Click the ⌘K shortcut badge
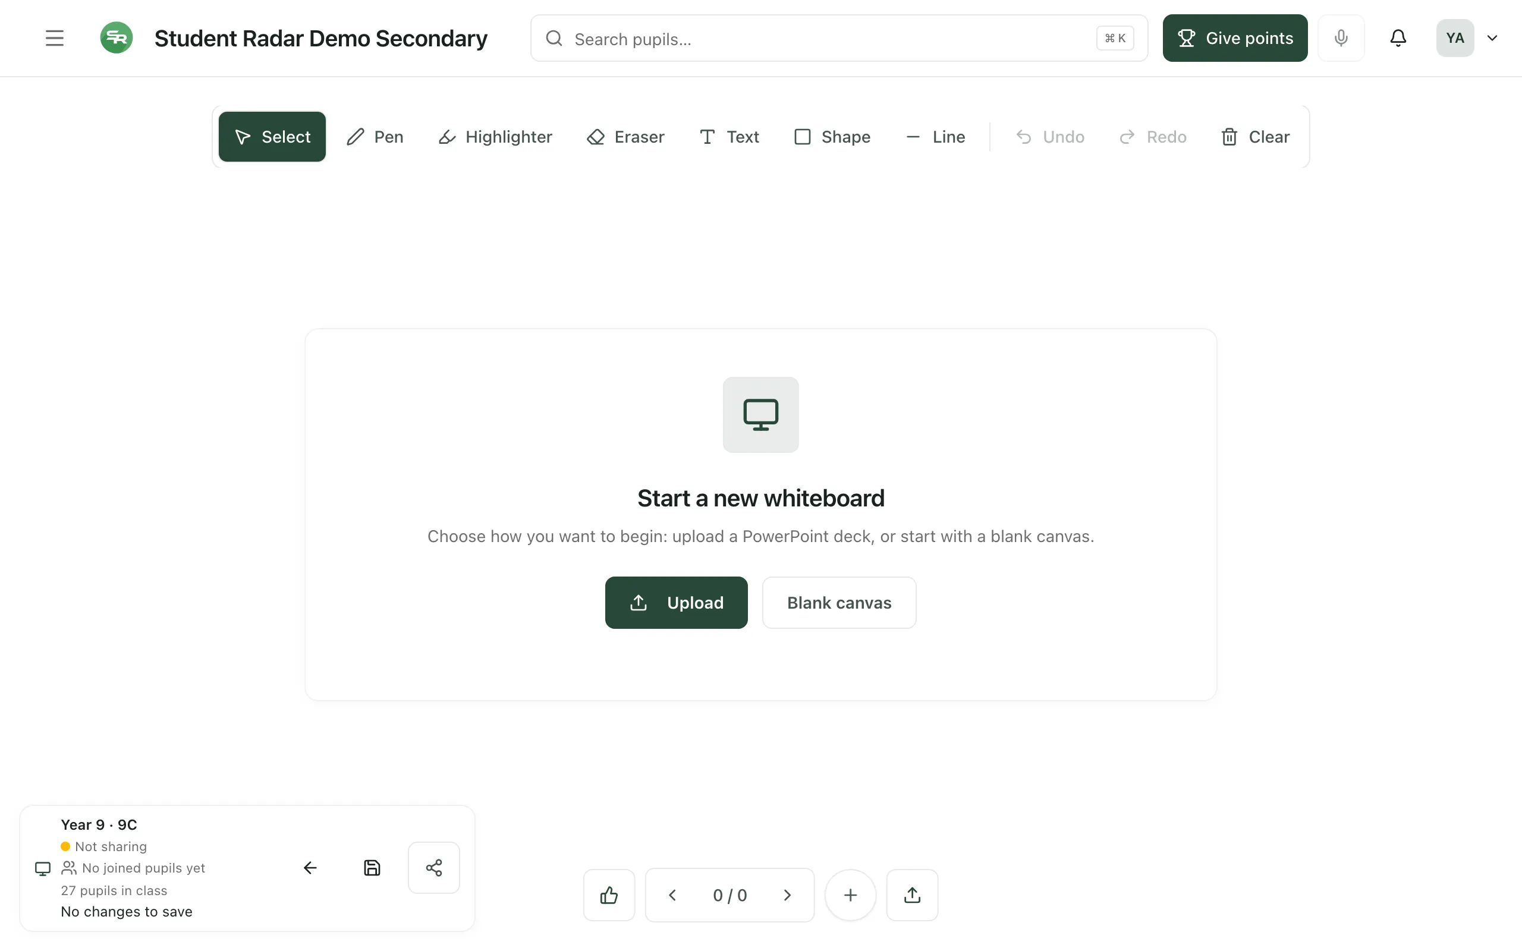The width and height of the screenshot is (1522, 951). tap(1115, 39)
